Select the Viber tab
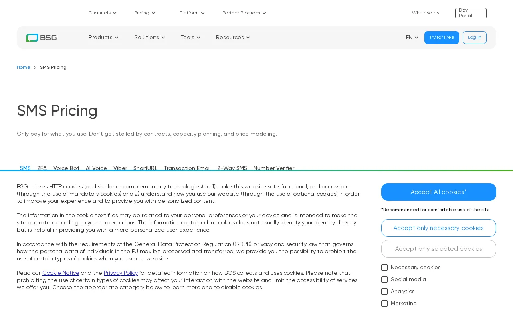 (x=120, y=168)
